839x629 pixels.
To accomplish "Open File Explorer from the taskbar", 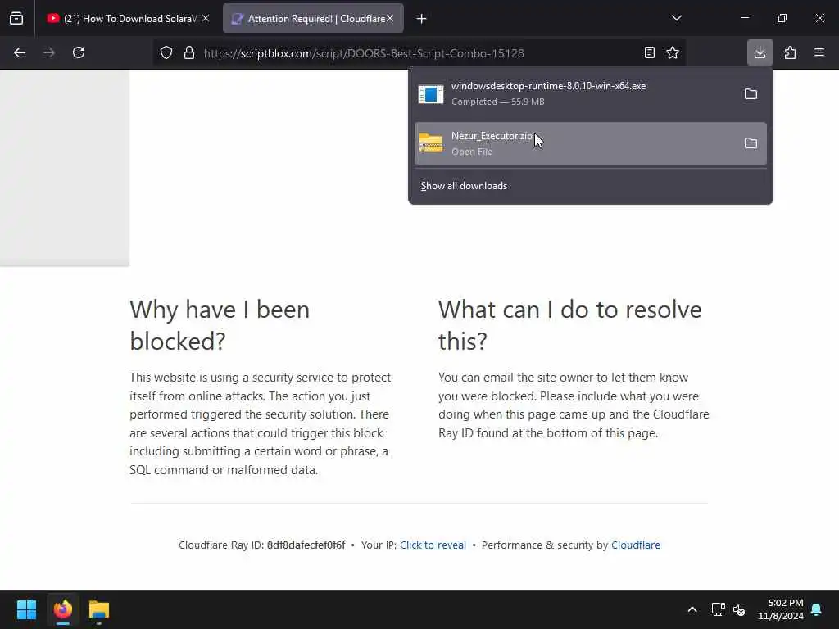I will pyautogui.click(x=99, y=609).
